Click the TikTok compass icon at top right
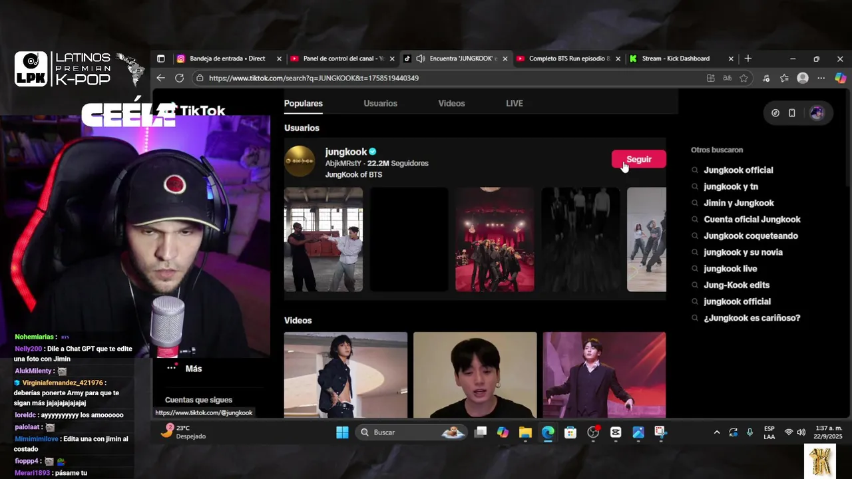 [x=775, y=113]
